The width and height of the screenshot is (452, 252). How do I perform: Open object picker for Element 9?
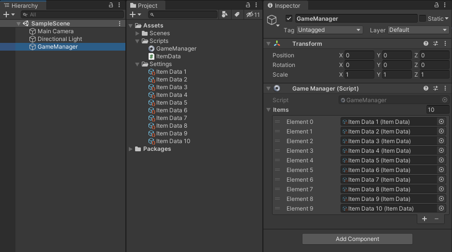[x=441, y=208]
